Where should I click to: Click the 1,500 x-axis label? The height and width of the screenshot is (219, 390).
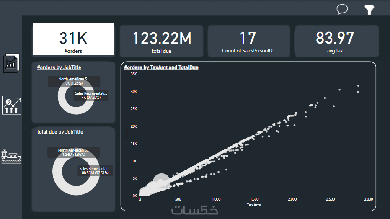(x=254, y=199)
